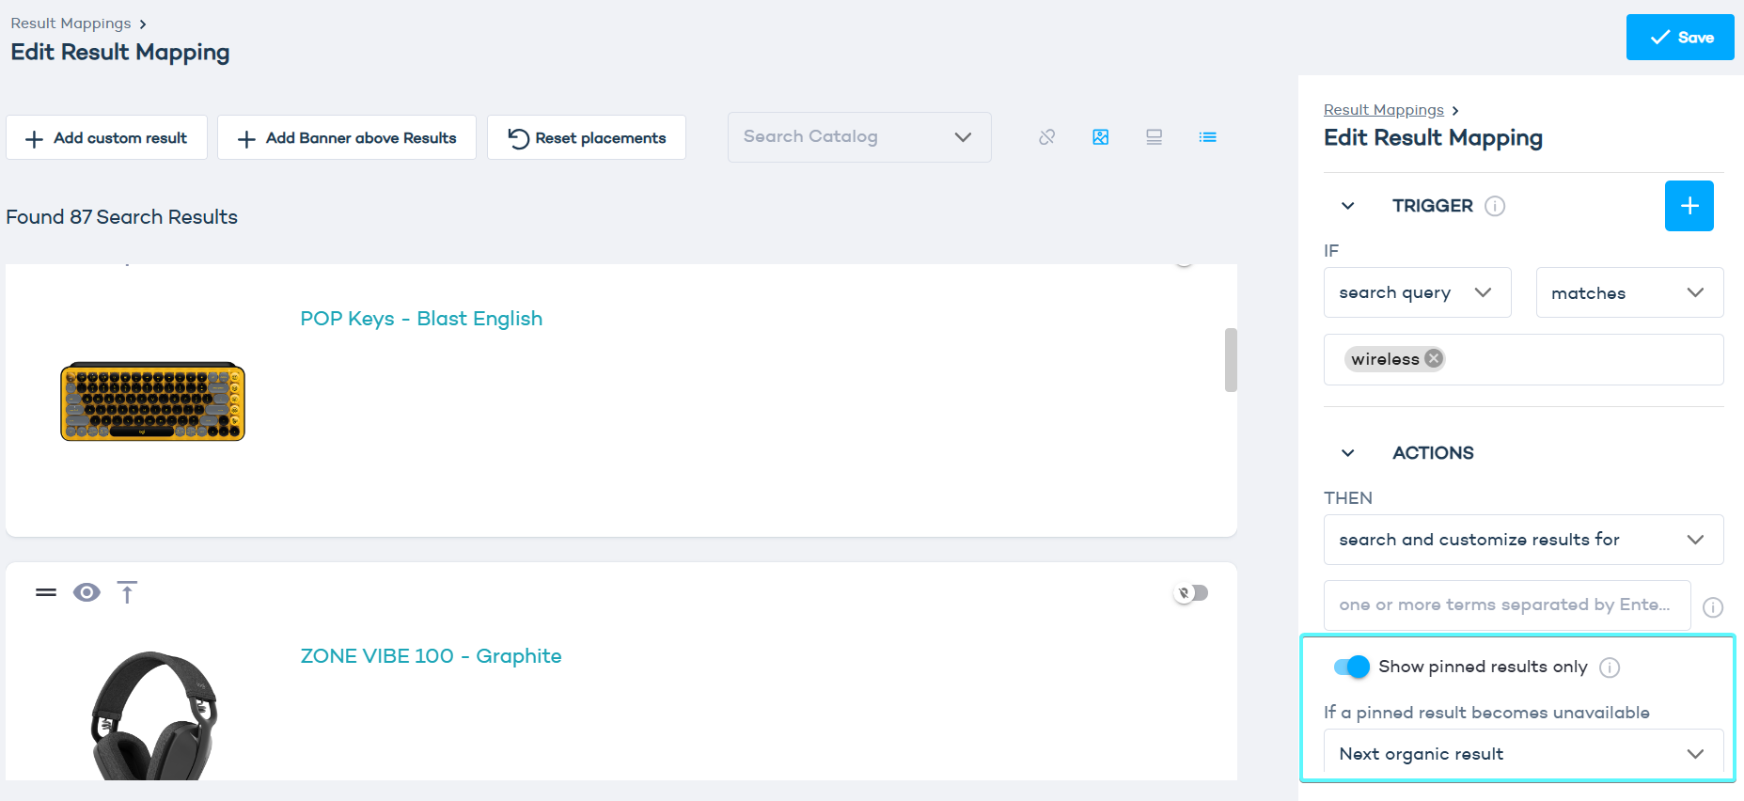Click the Add custom result button
The width and height of the screenshot is (1744, 801).
pos(106,138)
